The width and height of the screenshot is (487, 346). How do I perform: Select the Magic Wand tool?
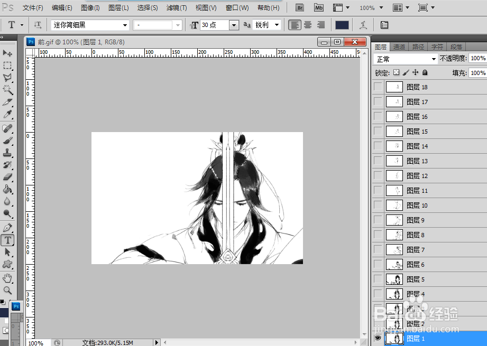tap(7, 90)
